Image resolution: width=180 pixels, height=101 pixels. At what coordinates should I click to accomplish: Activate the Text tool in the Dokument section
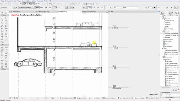pos(2,47)
